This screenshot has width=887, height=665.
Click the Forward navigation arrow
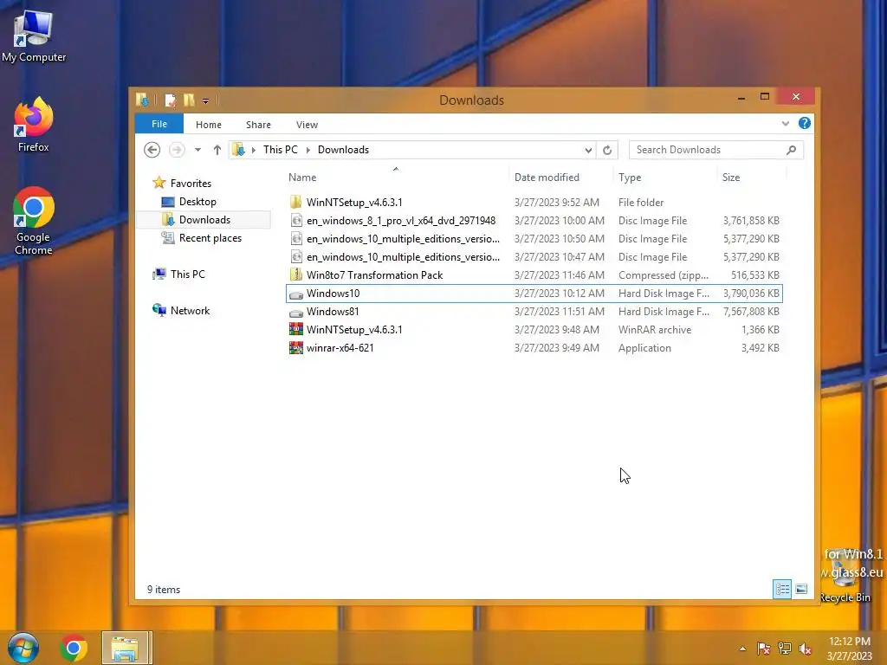coord(177,150)
